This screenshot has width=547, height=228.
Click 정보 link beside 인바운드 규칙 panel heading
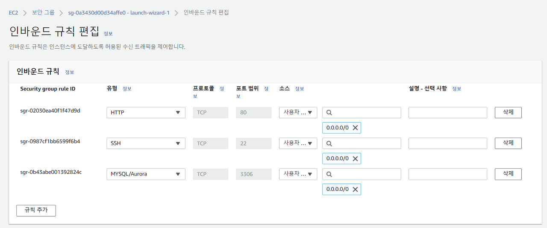coord(70,72)
